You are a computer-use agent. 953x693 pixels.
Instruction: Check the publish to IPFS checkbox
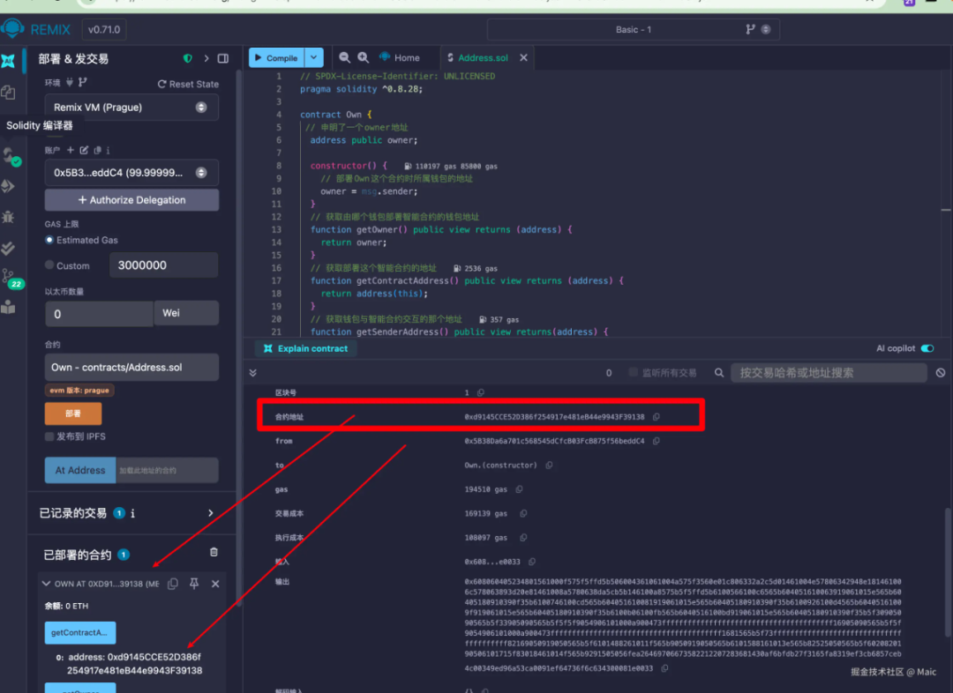click(x=49, y=436)
